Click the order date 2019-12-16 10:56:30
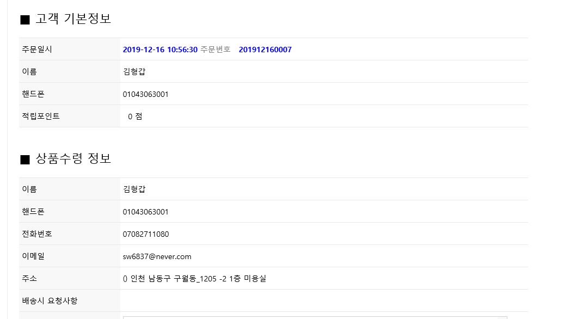Viewport: 564px width, 319px height. pyautogui.click(x=160, y=50)
